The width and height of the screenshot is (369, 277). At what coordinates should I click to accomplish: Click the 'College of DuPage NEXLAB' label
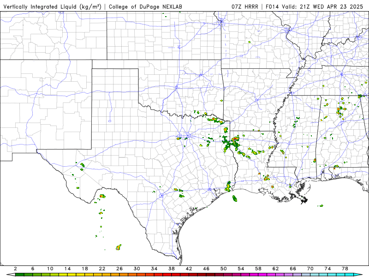point(145,6)
